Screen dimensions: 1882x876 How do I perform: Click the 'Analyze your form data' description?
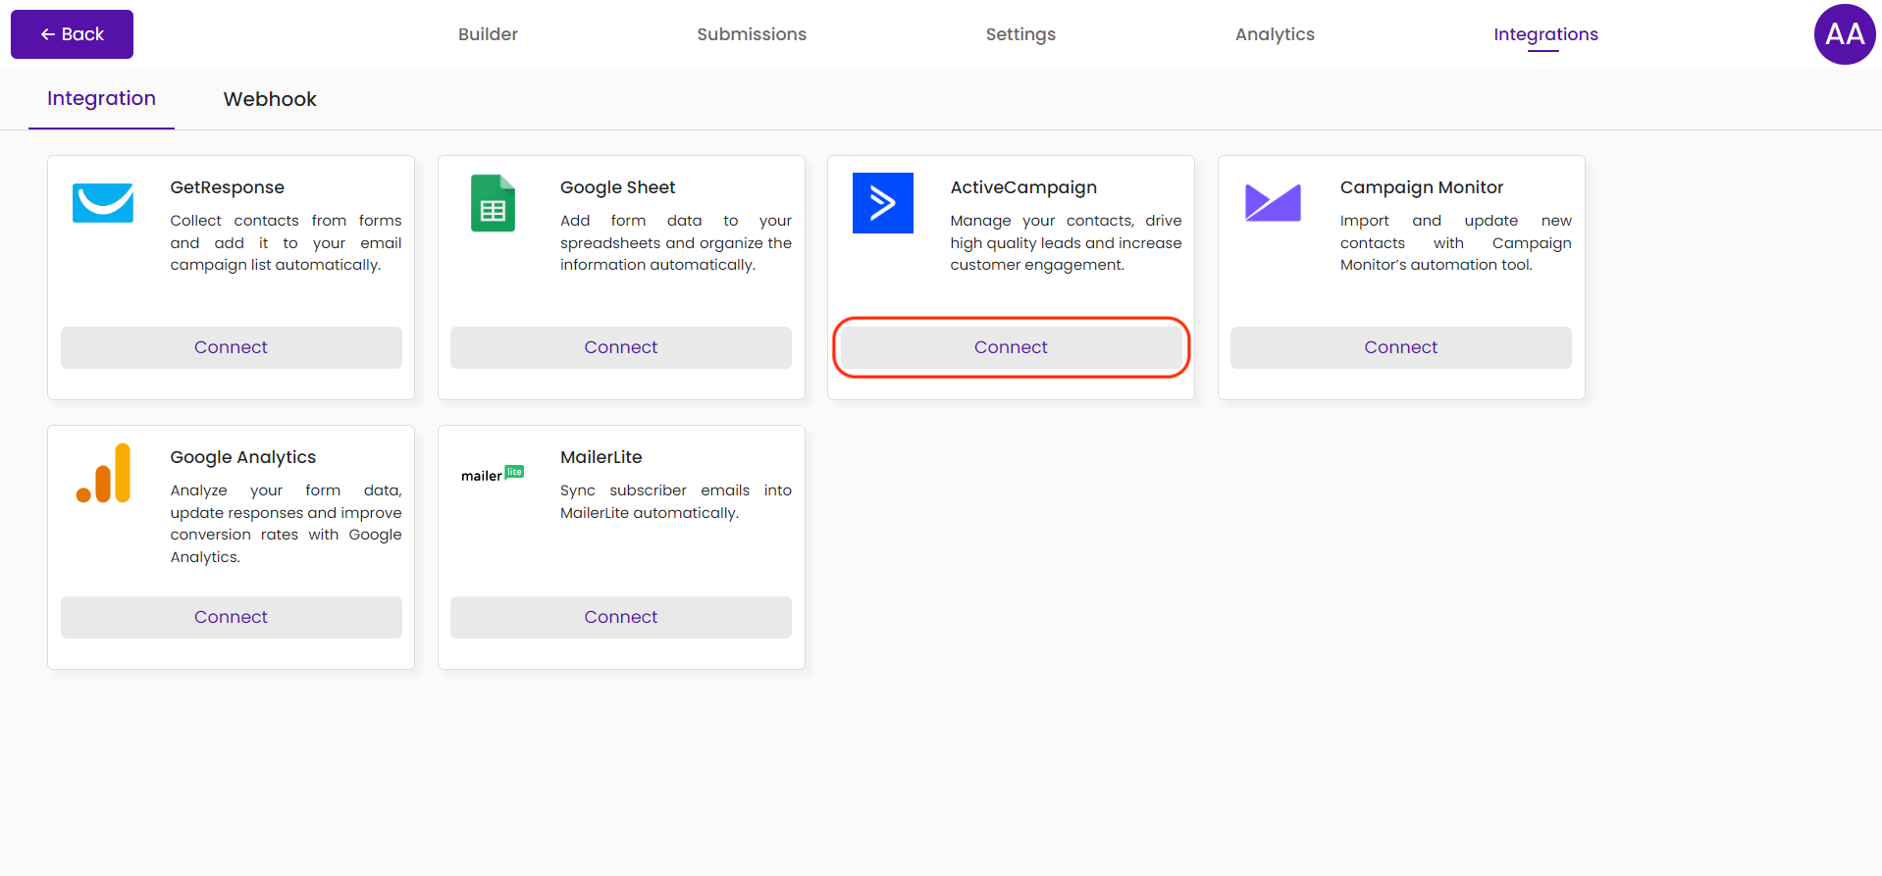pos(286,524)
